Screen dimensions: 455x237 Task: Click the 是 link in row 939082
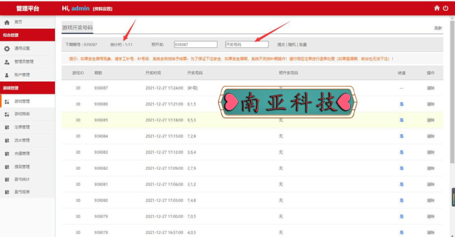click(x=402, y=168)
